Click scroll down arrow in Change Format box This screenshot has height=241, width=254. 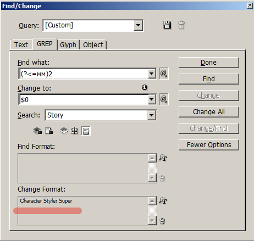[x=152, y=221]
